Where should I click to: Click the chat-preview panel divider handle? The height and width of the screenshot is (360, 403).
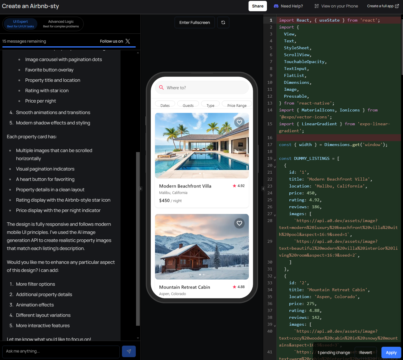click(141, 189)
